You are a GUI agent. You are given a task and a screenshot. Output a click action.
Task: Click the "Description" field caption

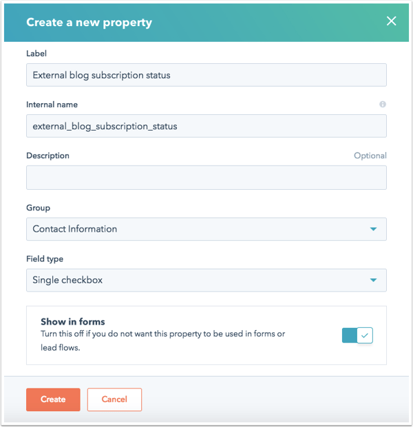pos(47,155)
